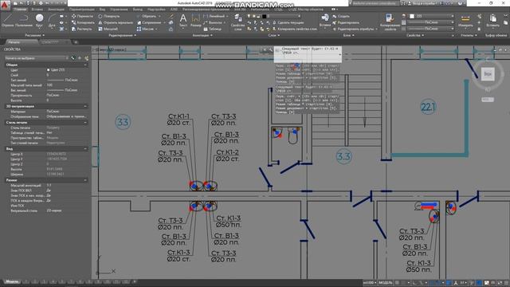Screen dimensions: 510x287
Task: Select the Отрезок (Line) drawing tool
Action: [x=7, y=21]
